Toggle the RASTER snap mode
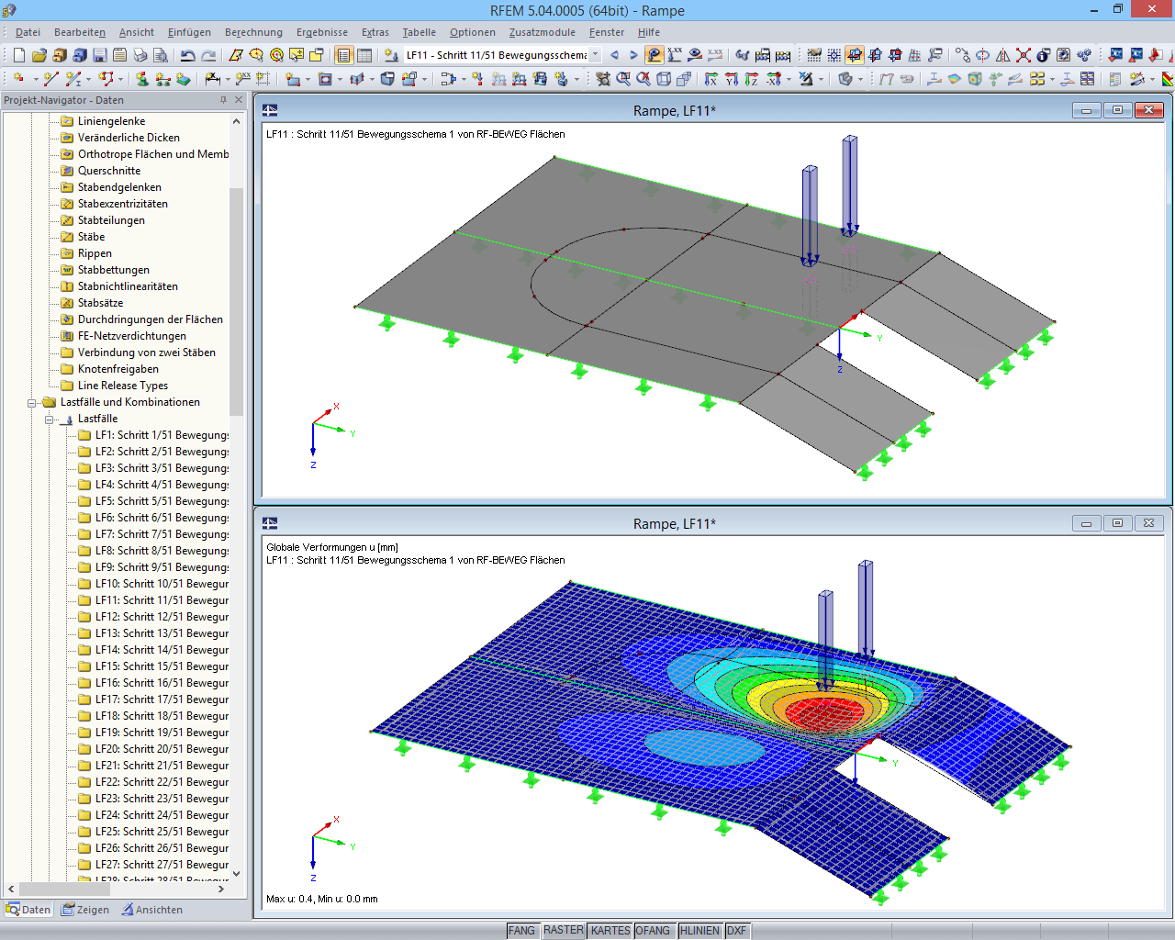The width and height of the screenshot is (1175, 940). tap(564, 930)
